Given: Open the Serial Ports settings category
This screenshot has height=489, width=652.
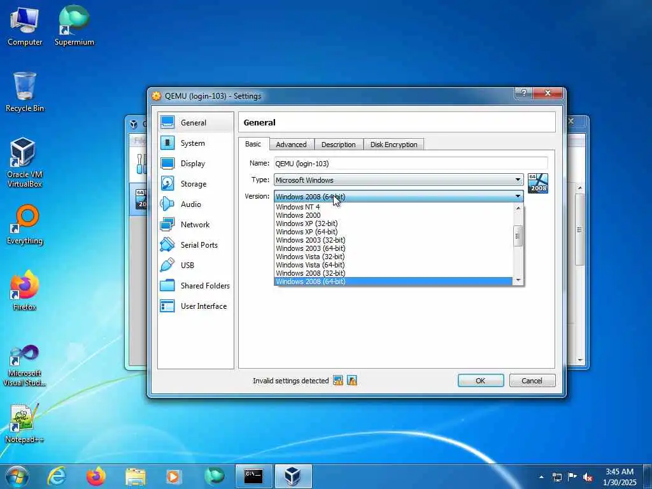Looking at the screenshot, I should click(x=195, y=245).
